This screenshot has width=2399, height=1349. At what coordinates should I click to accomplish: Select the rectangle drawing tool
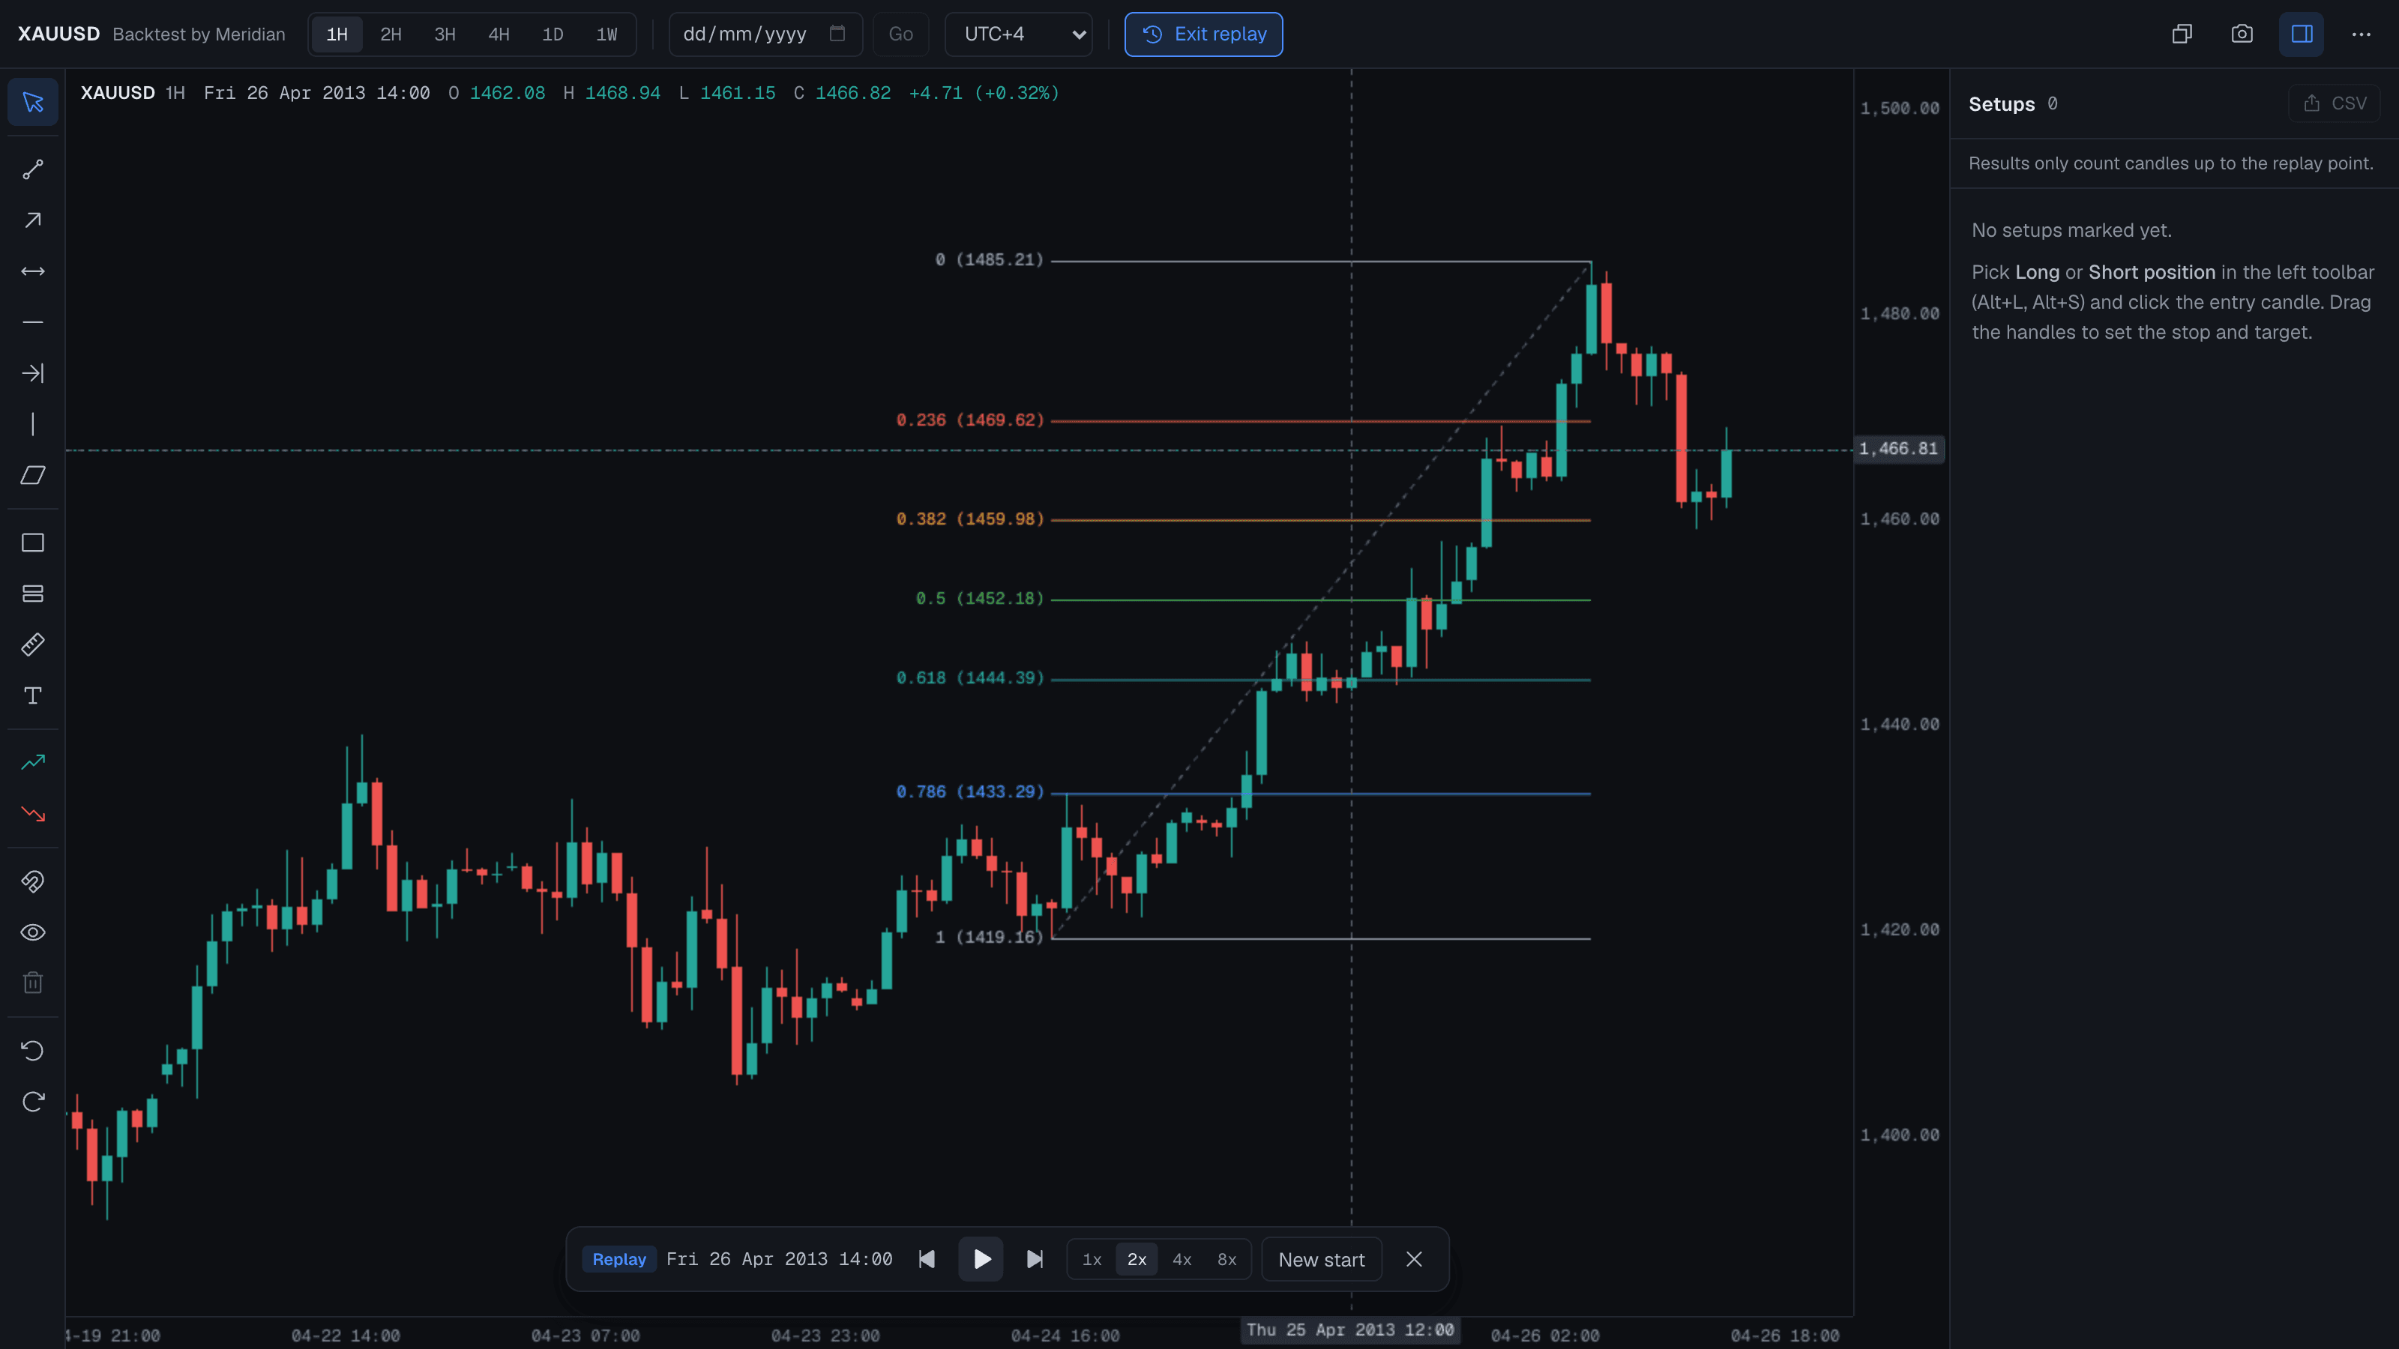point(32,543)
